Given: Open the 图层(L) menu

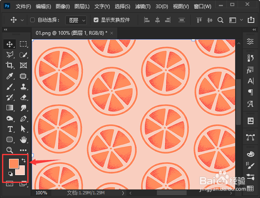Looking at the screenshot, I should pyautogui.click(x=82, y=7).
